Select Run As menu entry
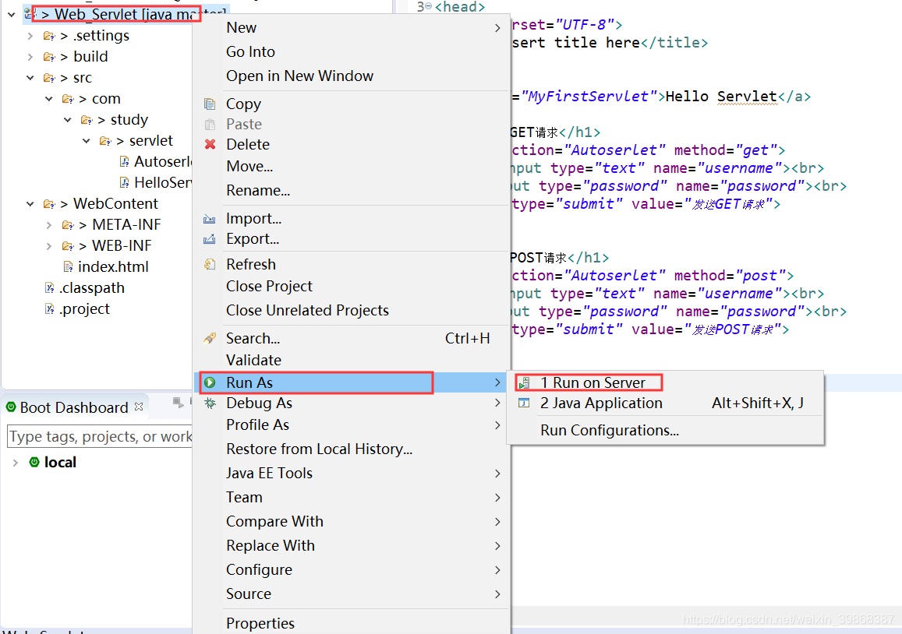902x634 pixels. click(x=352, y=382)
